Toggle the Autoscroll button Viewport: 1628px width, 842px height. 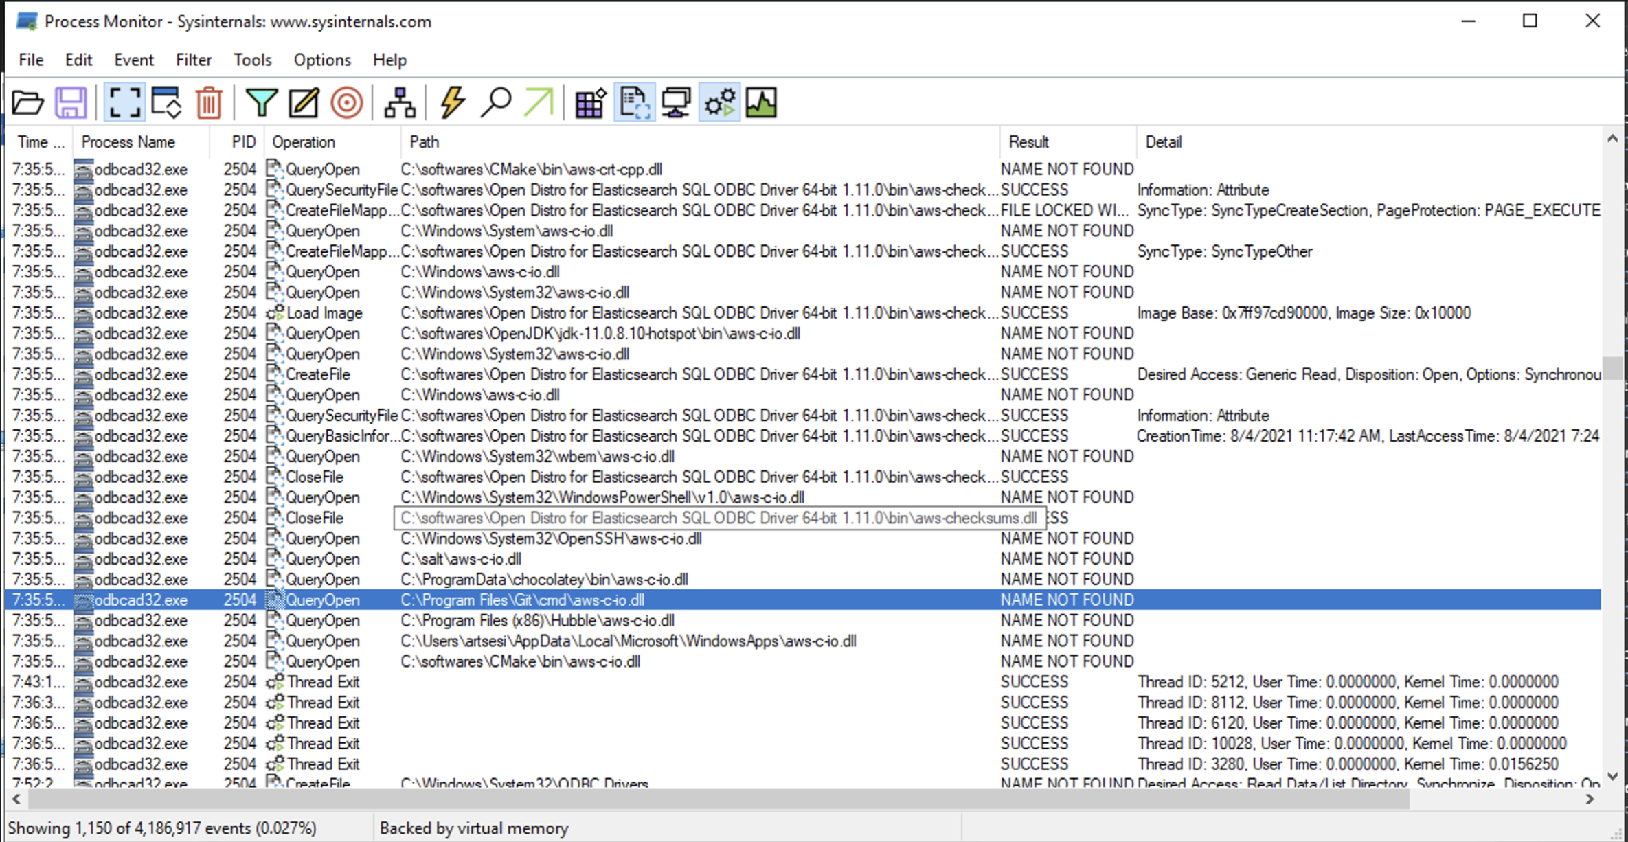click(166, 103)
